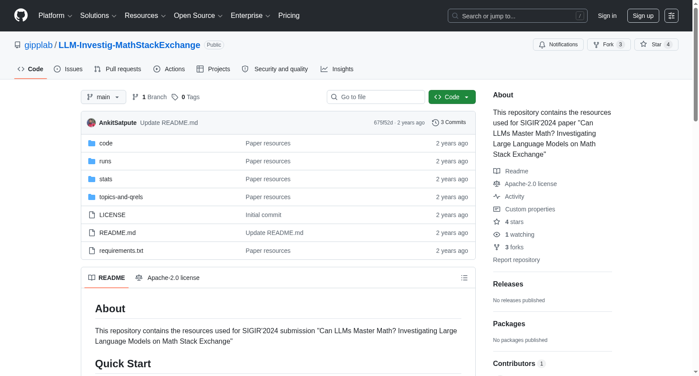Open the LLM-Investig-MathStackExchange repository link

pos(129,45)
